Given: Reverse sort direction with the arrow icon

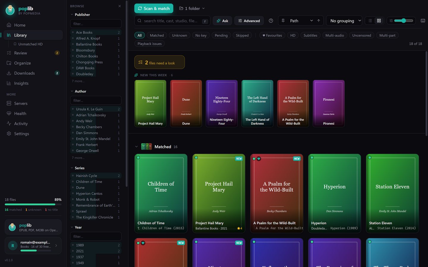Looking at the screenshot, I should (319, 21).
